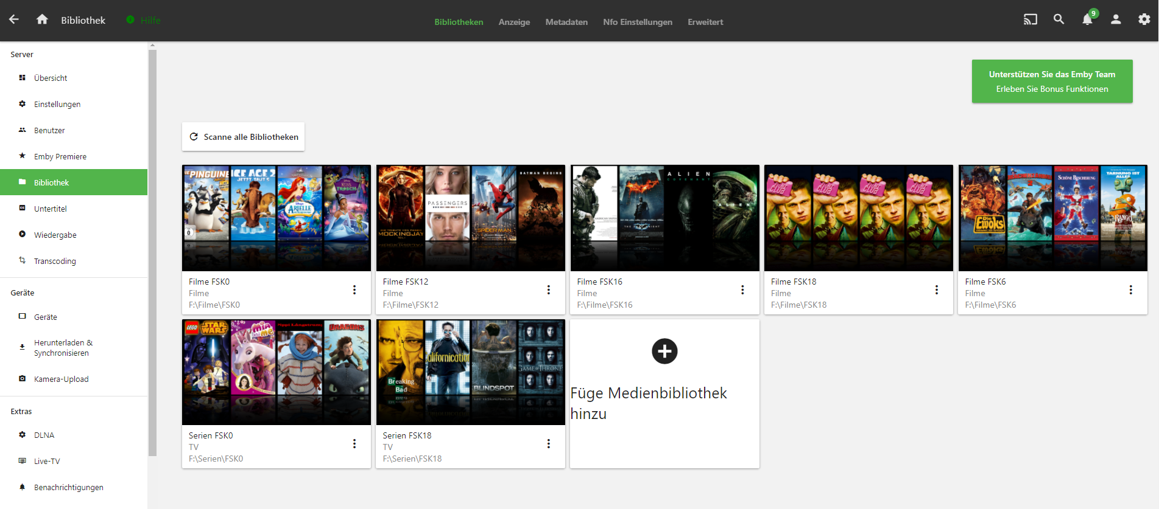Open the Erweitert tab
This screenshot has height=509, width=1159.
pyautogui.click(x=705, y=22)
